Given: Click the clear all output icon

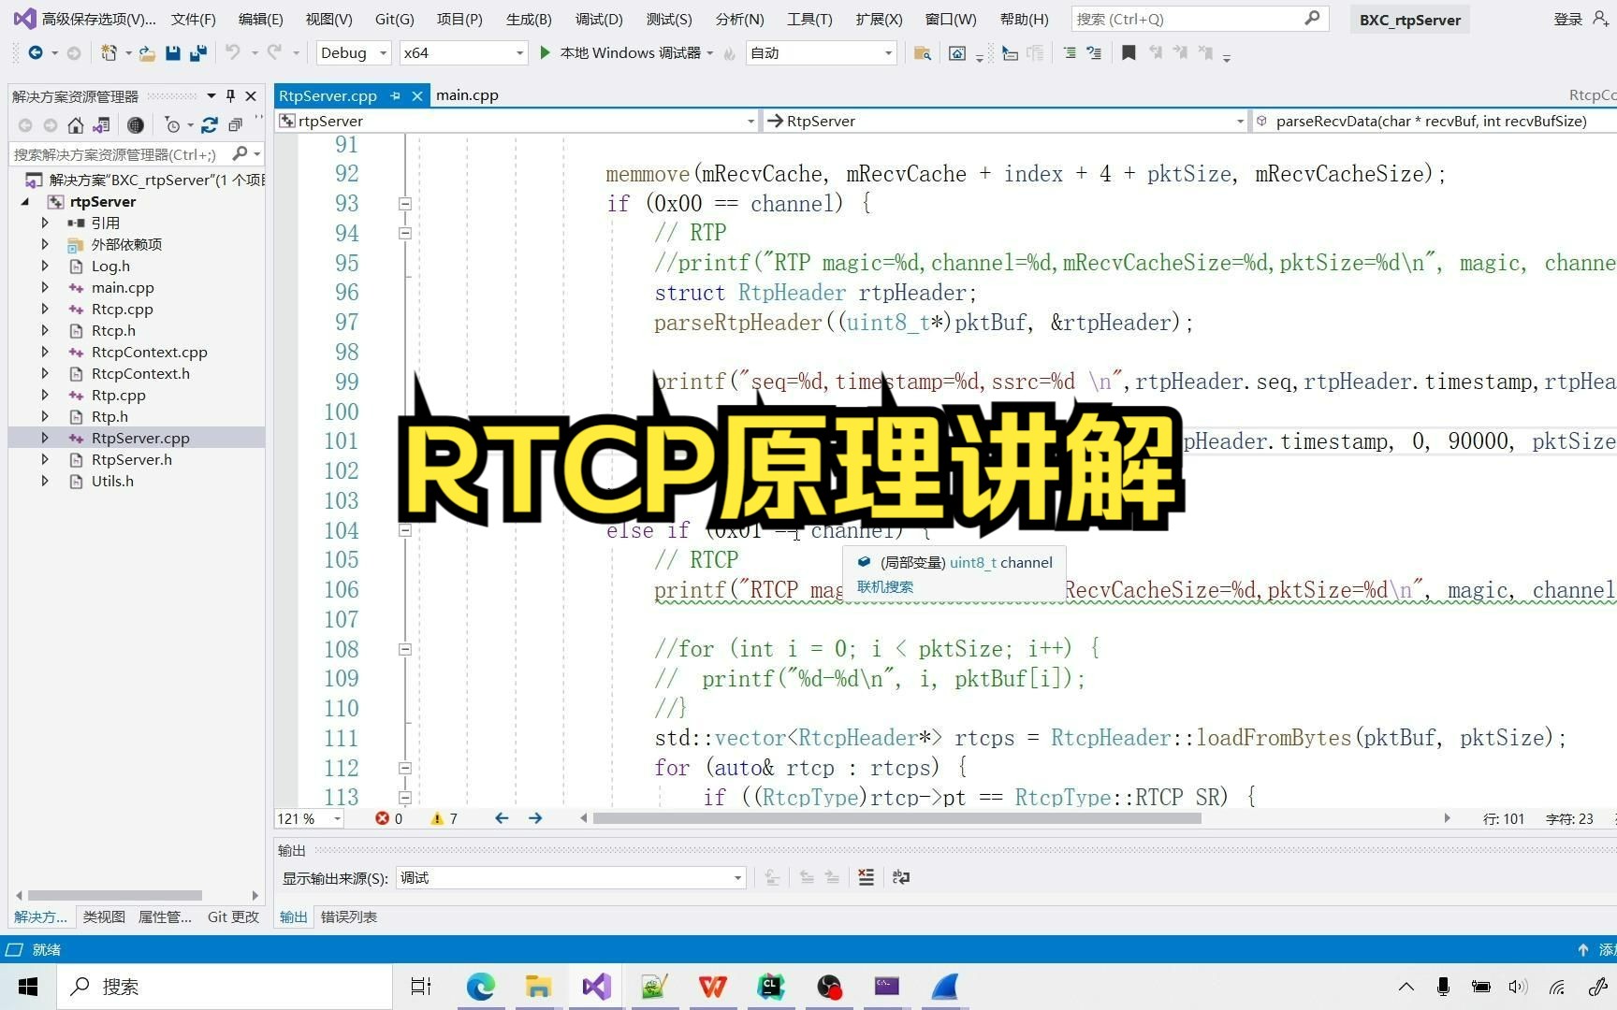Looking at the screenshot, I should (867, 877).
